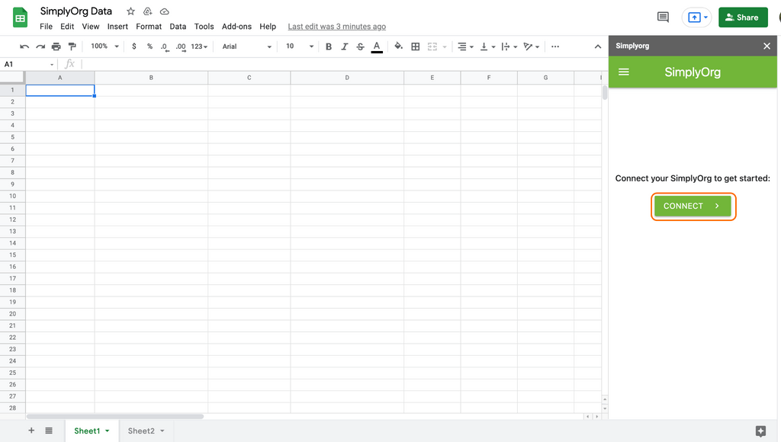
Task: Open 'Last edit was 3 minutes ago' link
Action: [x=336, y=27]
